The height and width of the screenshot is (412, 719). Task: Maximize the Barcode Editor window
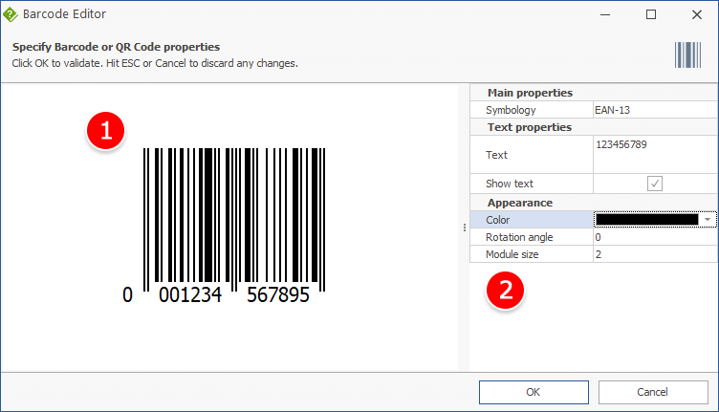coord(651,14)
